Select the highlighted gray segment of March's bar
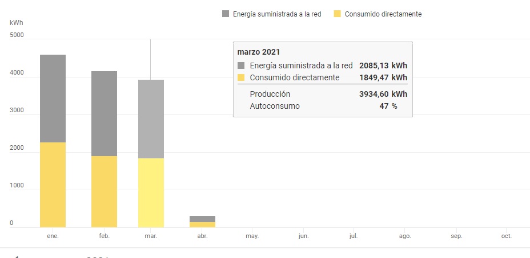530x258 pixels. tap(151, 118)
